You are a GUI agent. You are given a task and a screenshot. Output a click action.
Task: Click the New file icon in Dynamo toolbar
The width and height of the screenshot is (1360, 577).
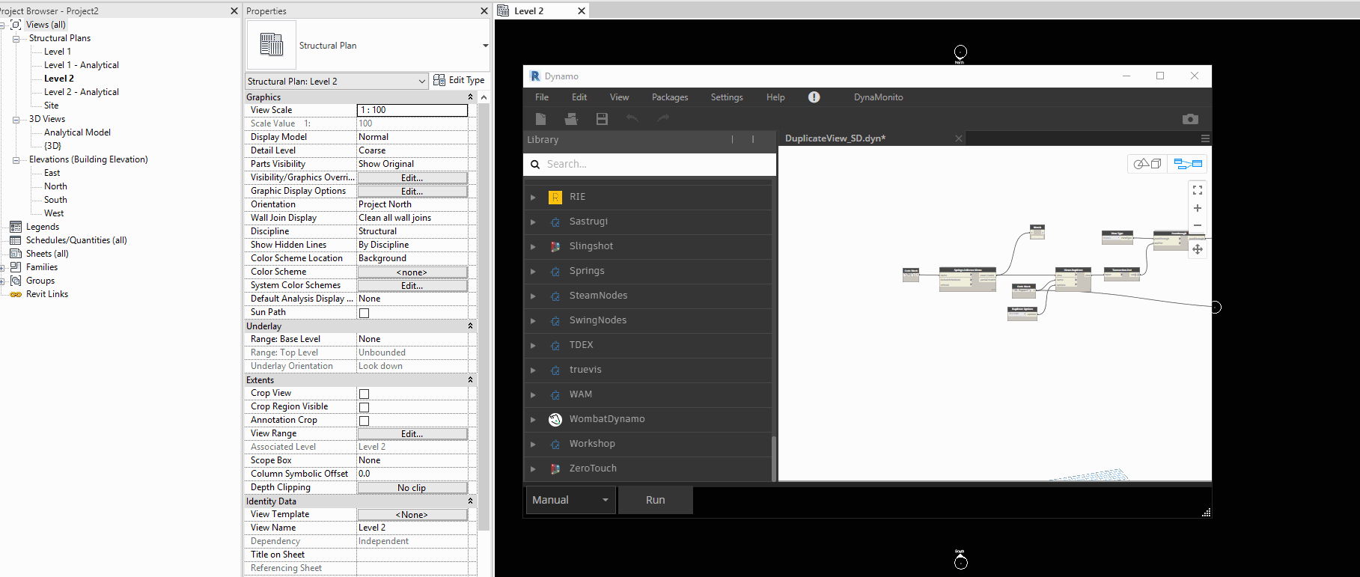[541, 119]
